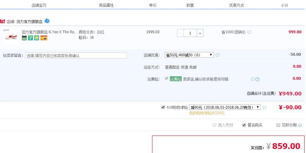Screen dimensions: 306x153
Task: Uncheck the 匿名购买 checkbox
Action: tap(244, 125)
